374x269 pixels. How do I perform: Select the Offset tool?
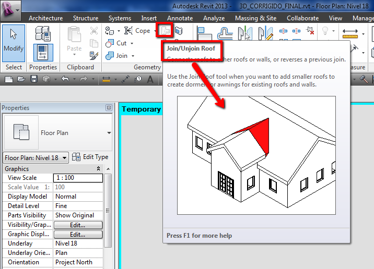[225, 33]
